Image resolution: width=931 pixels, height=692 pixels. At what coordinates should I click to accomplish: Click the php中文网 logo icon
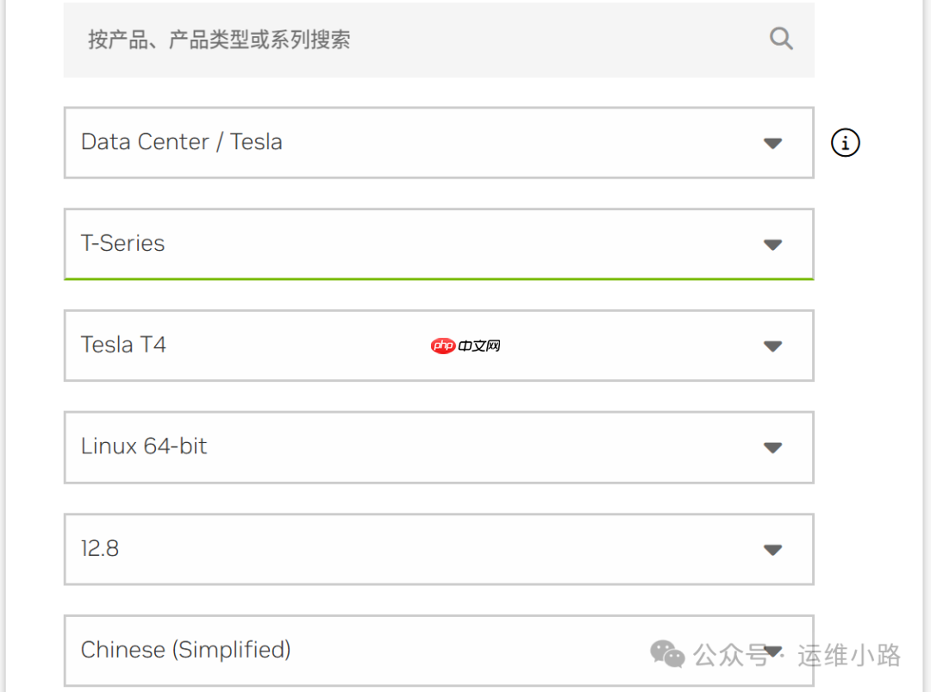point(443,346)
